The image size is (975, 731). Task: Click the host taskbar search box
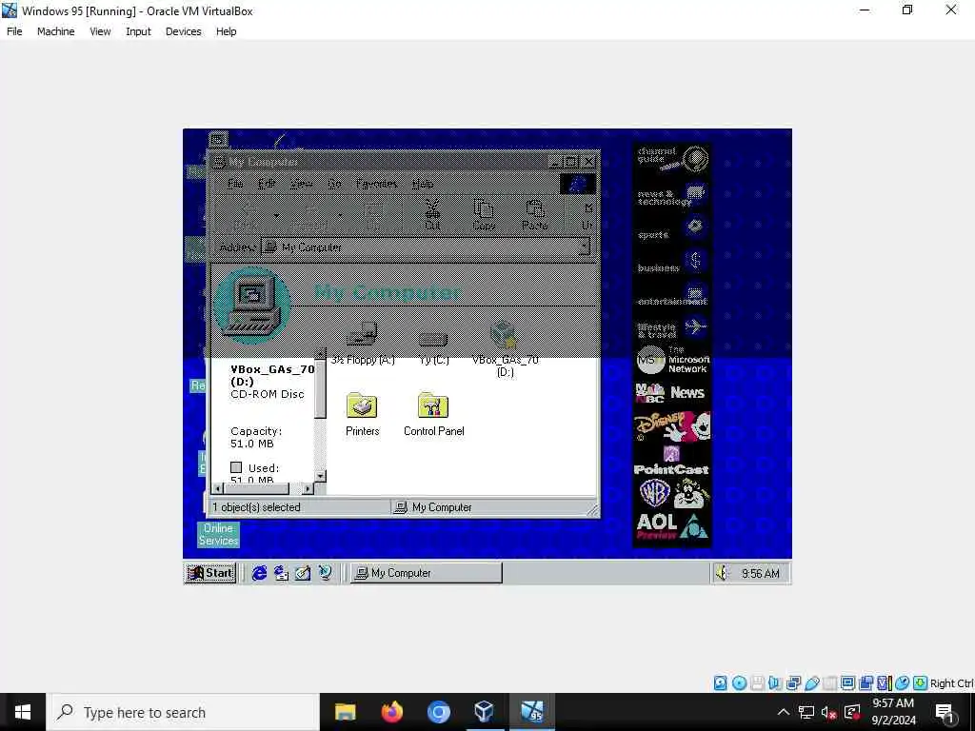(183, 712)
